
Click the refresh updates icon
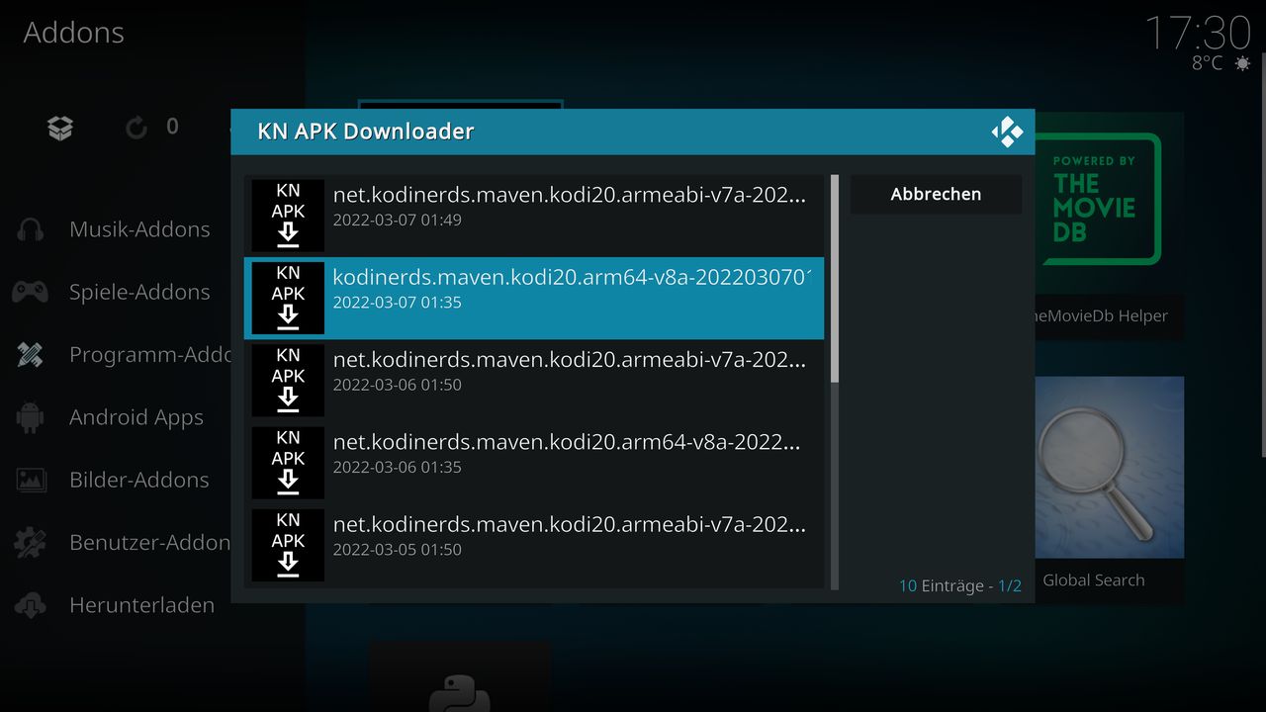click(136, 128)
